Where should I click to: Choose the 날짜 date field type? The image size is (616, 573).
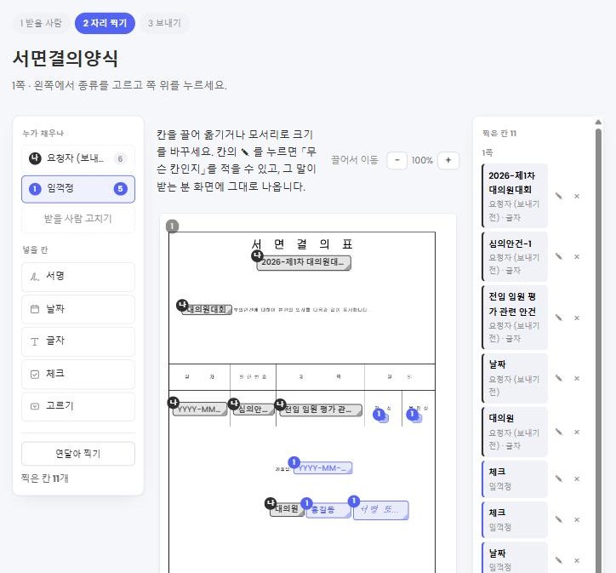pyautogui.click(x=78, y=309)
